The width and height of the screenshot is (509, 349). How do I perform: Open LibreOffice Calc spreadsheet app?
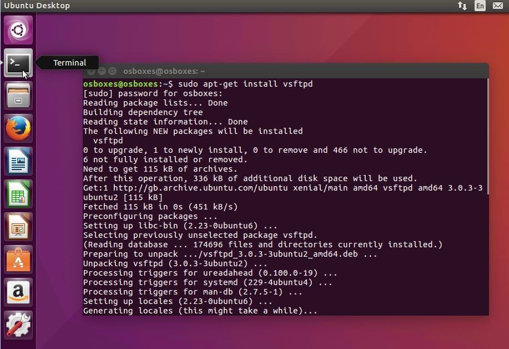17,193
